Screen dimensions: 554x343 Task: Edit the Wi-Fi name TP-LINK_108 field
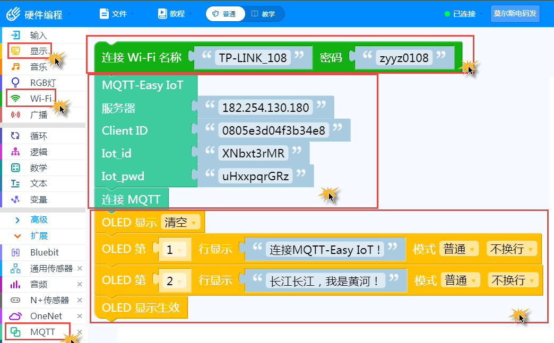coord(253,58)
